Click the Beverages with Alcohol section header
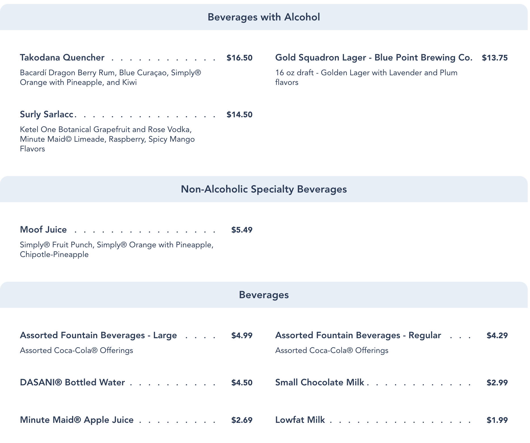530x443 pixels. click(x=264, y=17)
